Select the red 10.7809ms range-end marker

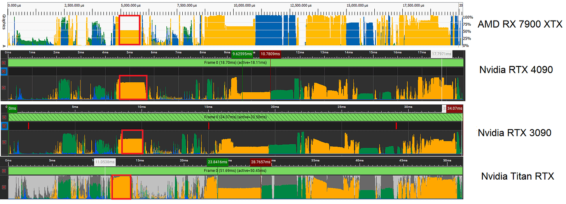coord(270,54)
